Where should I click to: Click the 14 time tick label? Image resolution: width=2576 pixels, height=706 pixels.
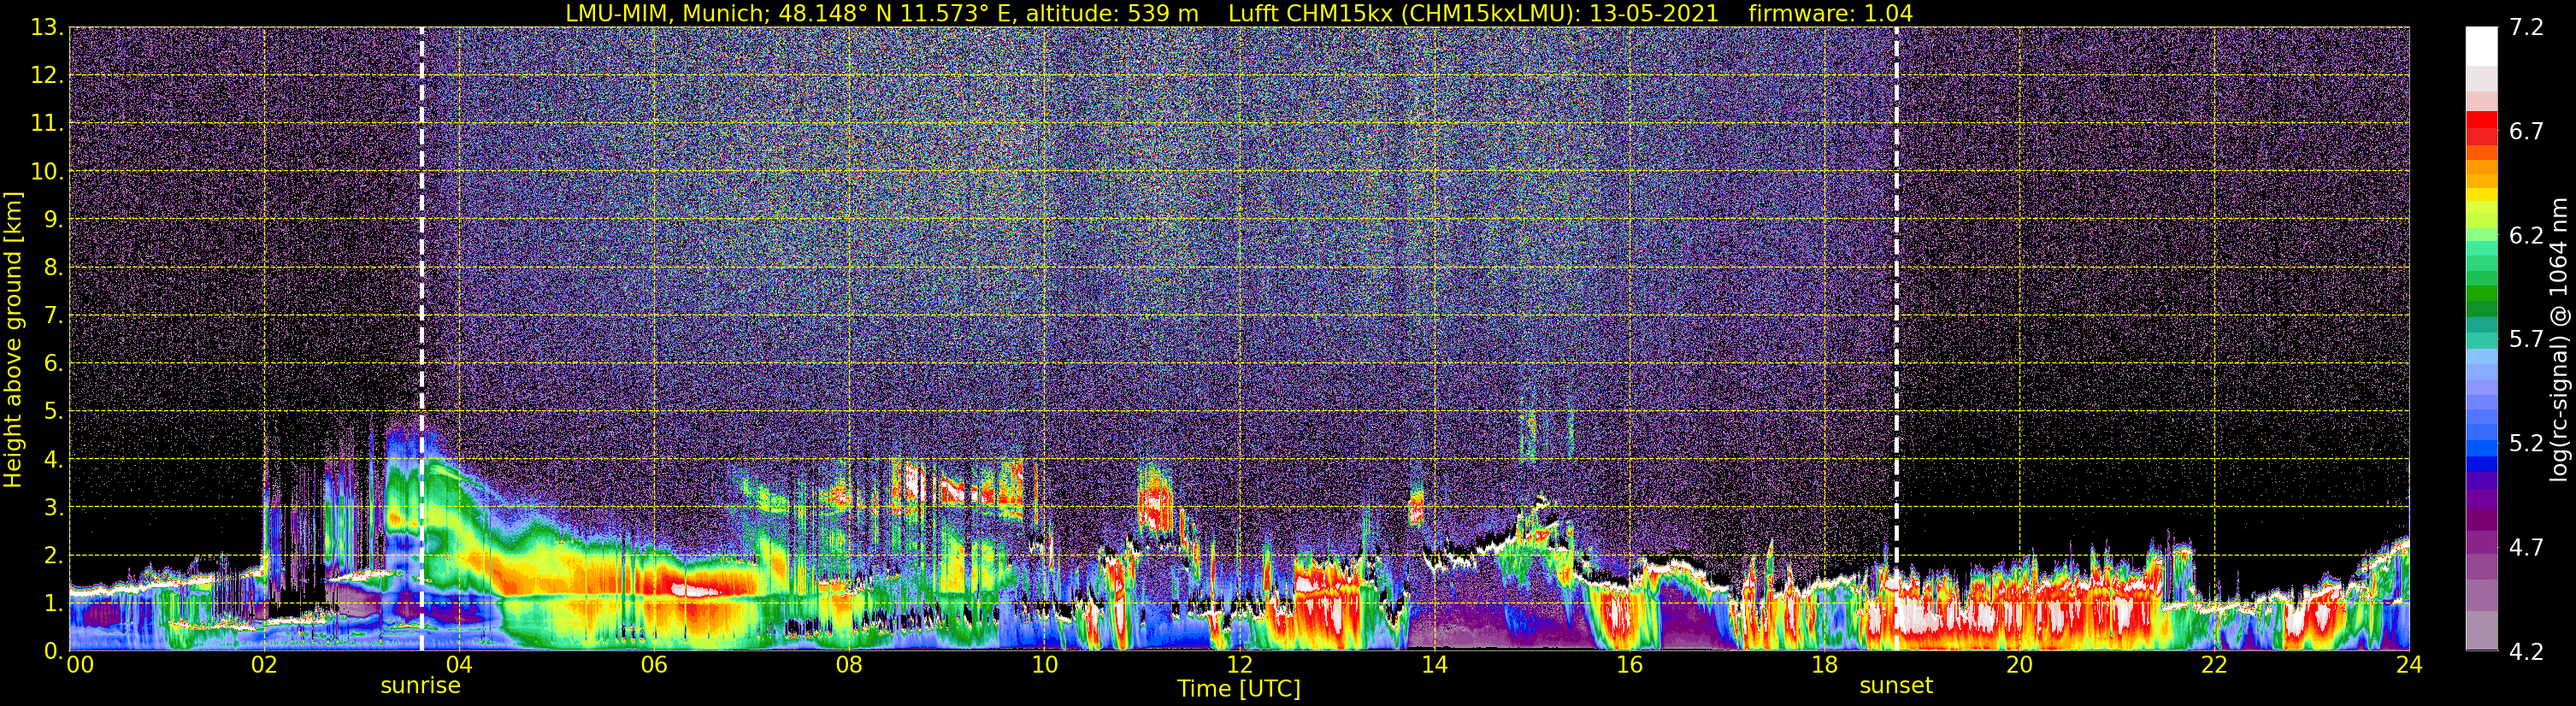coord(1434,665)
